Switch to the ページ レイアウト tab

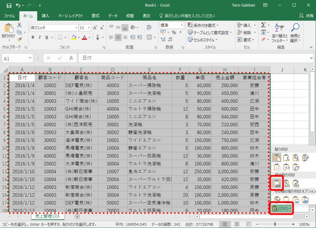pos(71,16)
